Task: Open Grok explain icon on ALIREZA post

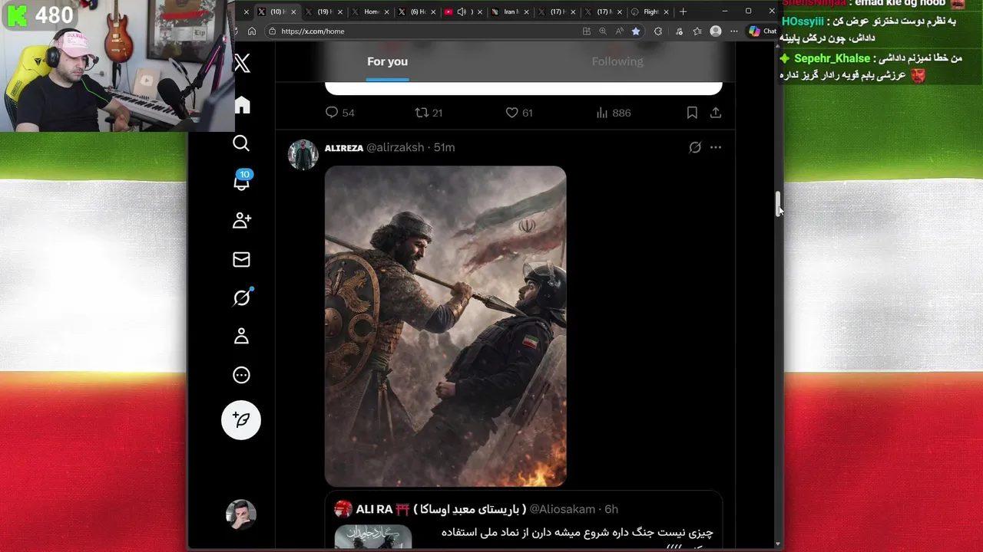Action: 695,147
